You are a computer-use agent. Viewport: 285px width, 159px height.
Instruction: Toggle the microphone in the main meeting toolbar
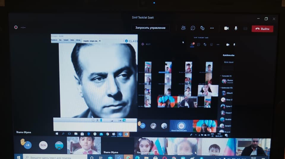tap(236, 28)
